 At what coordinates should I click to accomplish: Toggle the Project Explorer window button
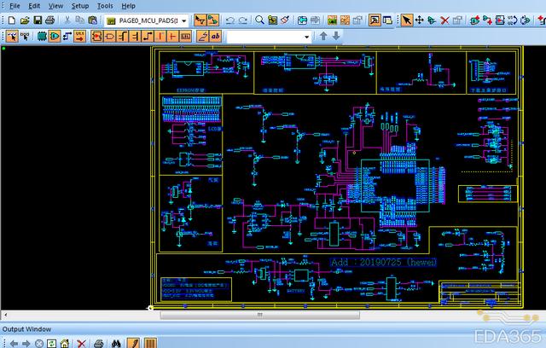[387, 20]
